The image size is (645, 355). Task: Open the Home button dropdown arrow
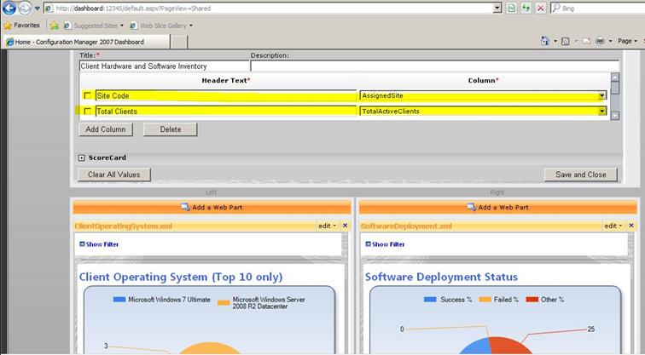[555, 41]
